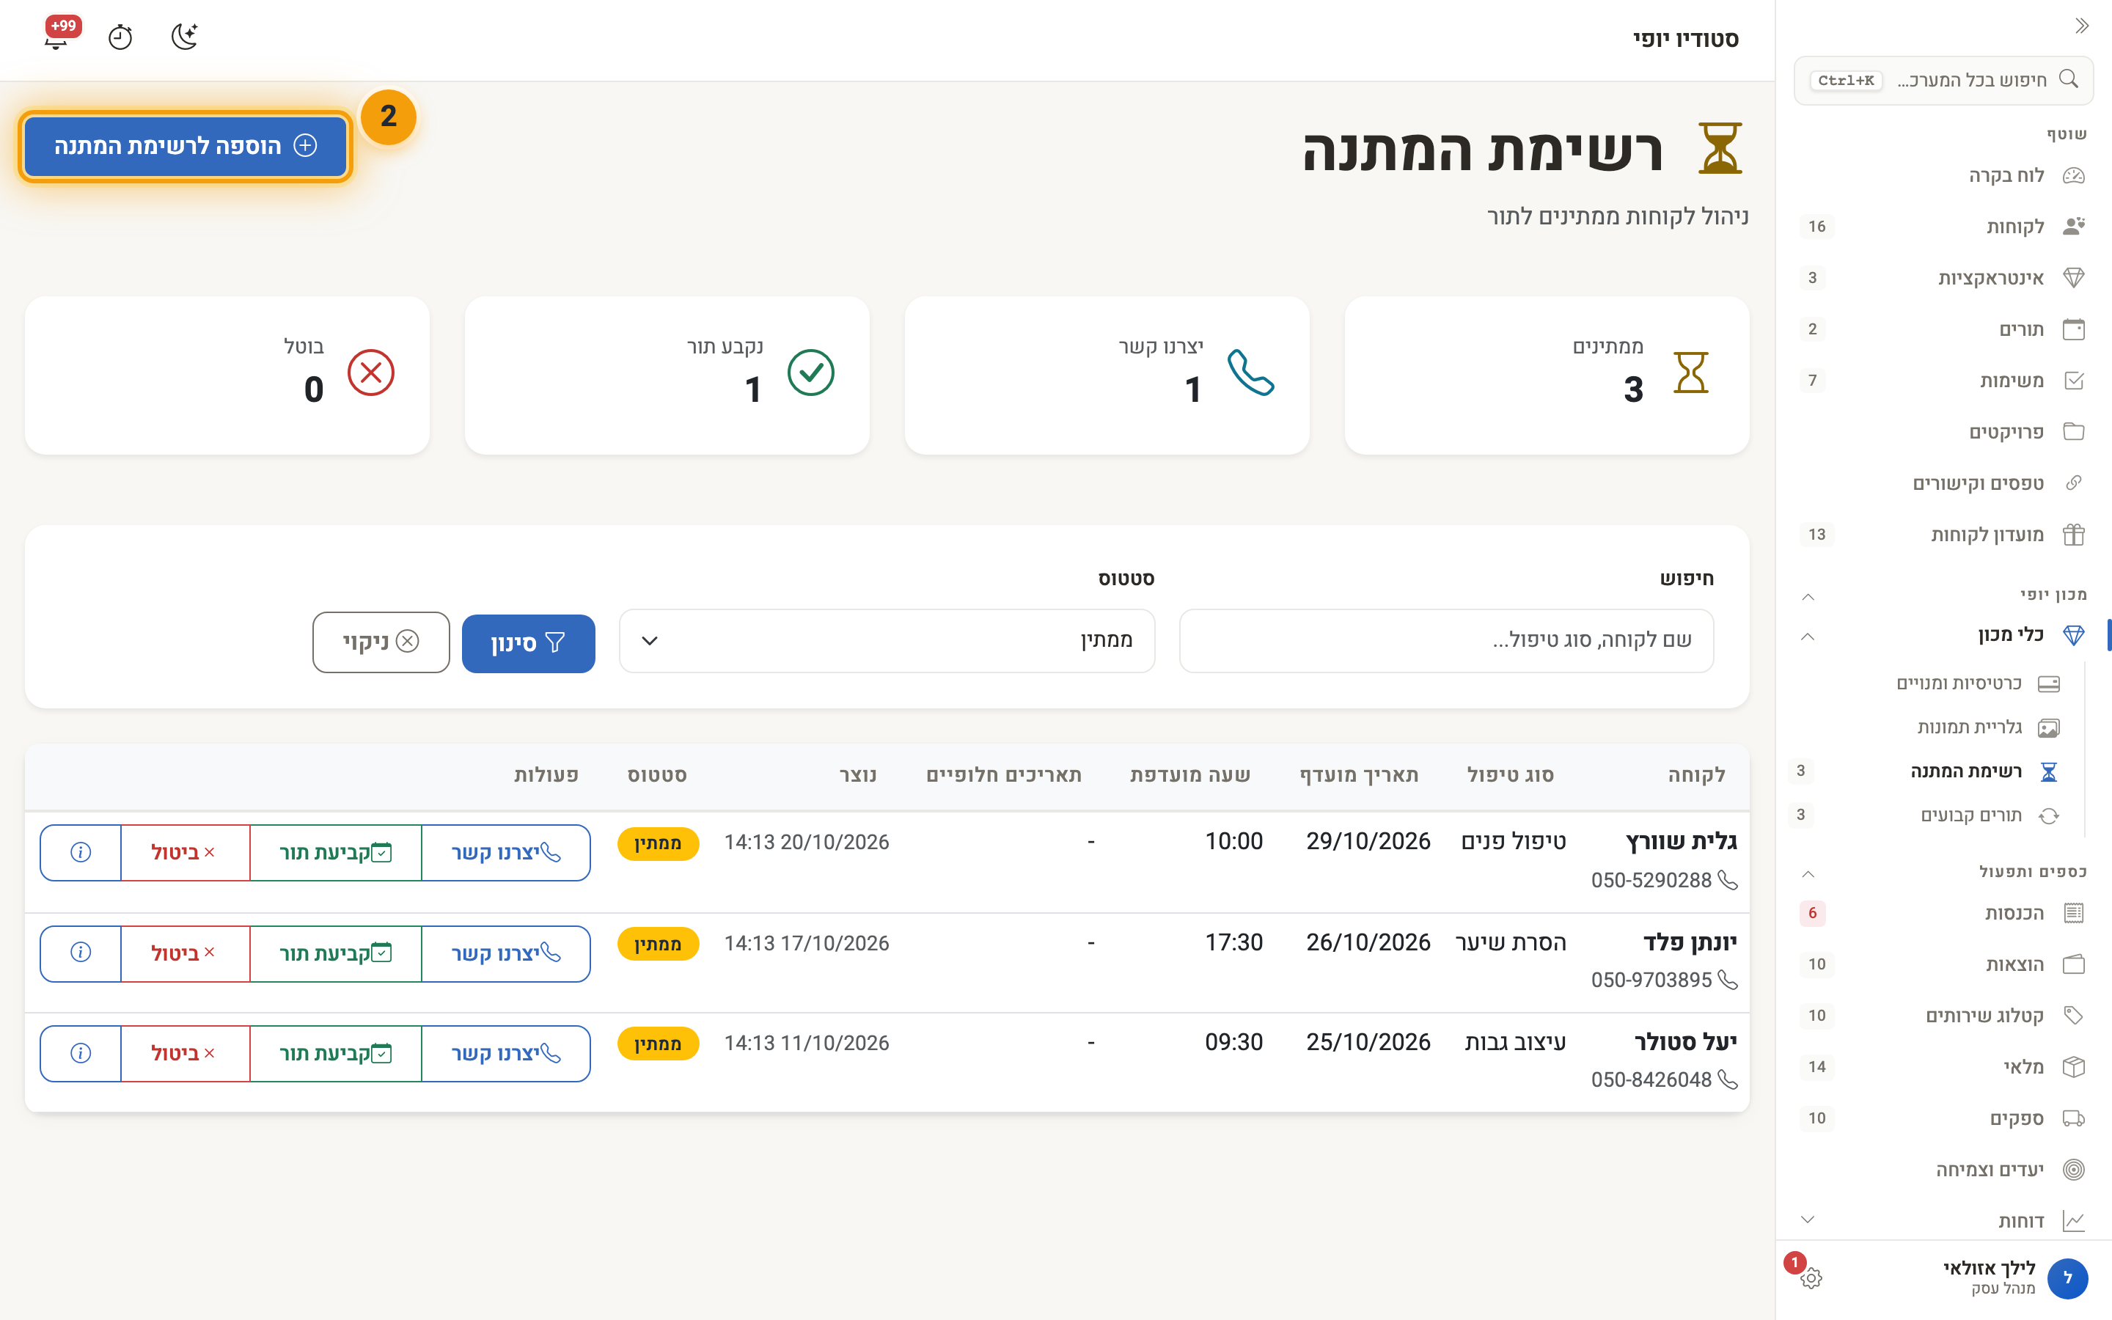
Task: Go to תורים appointments in sidebar
Action: click(1943, 329)
